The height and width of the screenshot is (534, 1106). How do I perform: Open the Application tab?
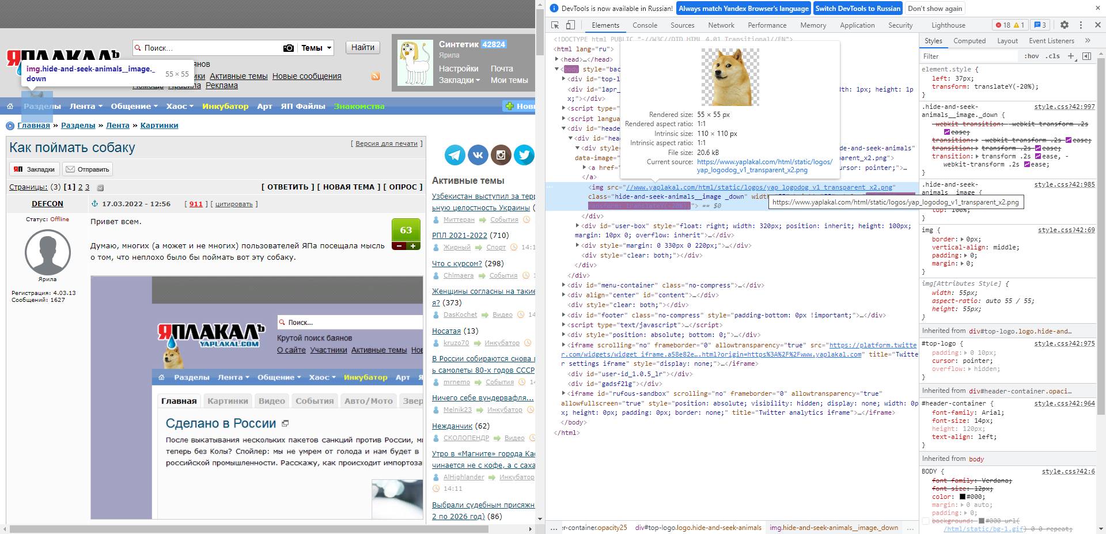[857, 25]
